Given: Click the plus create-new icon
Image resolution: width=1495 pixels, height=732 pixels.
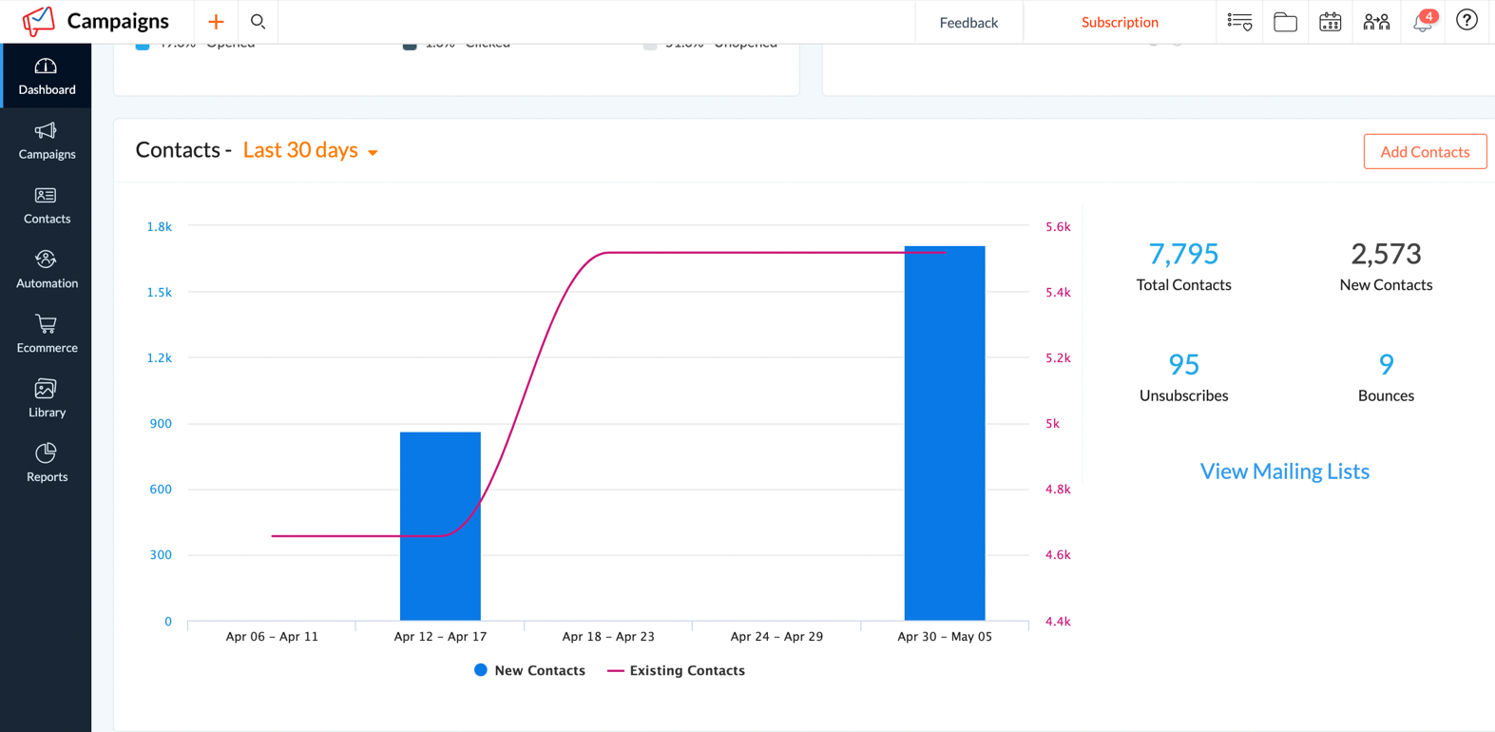Looking at the screenshot, I should pyautogui.click(x=216, y=22).
